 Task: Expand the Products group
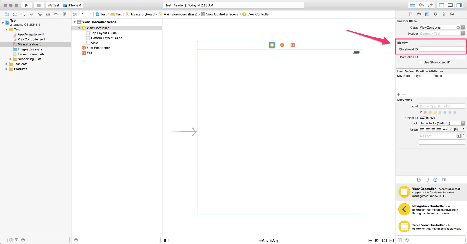coord(7,69)
